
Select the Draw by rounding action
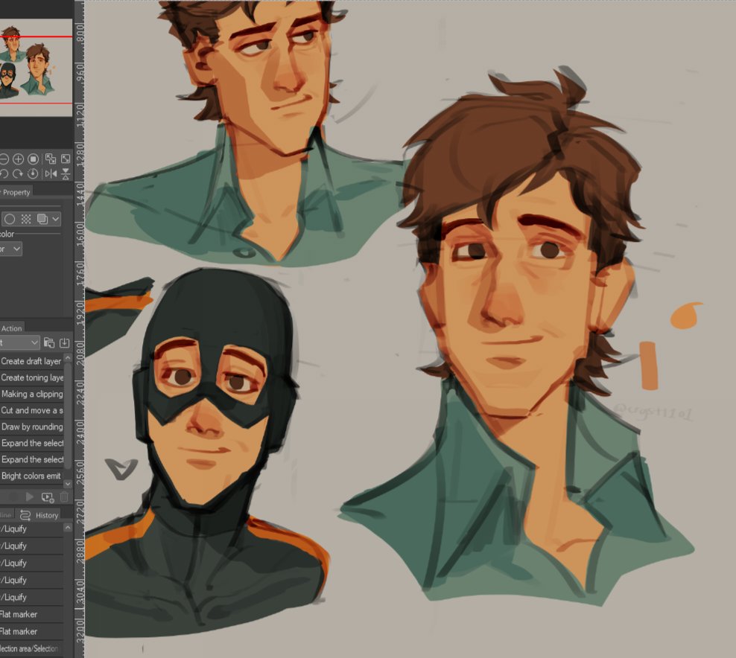tap(31, 427)
